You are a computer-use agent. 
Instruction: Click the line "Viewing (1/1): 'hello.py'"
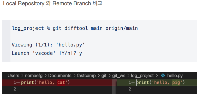tap(48, 45)
